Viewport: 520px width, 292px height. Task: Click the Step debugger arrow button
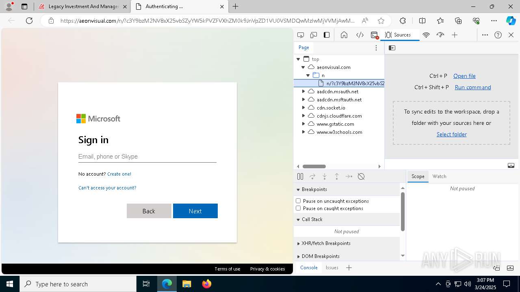click(349, 176)
